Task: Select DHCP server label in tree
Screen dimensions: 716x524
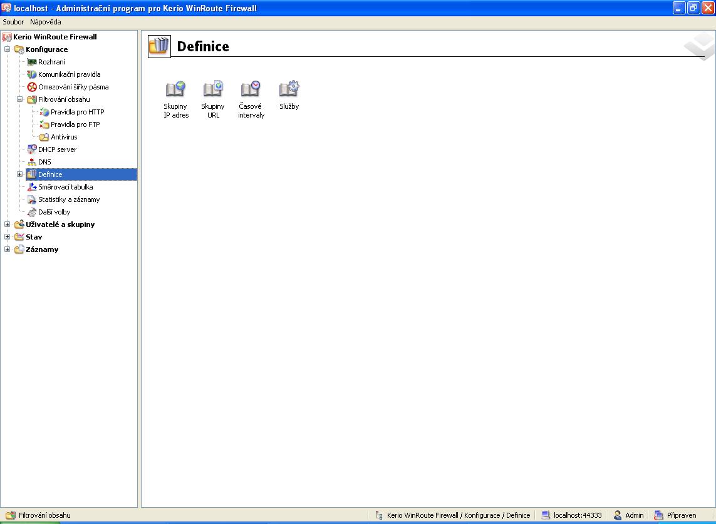Action: [x=58, y=149]
